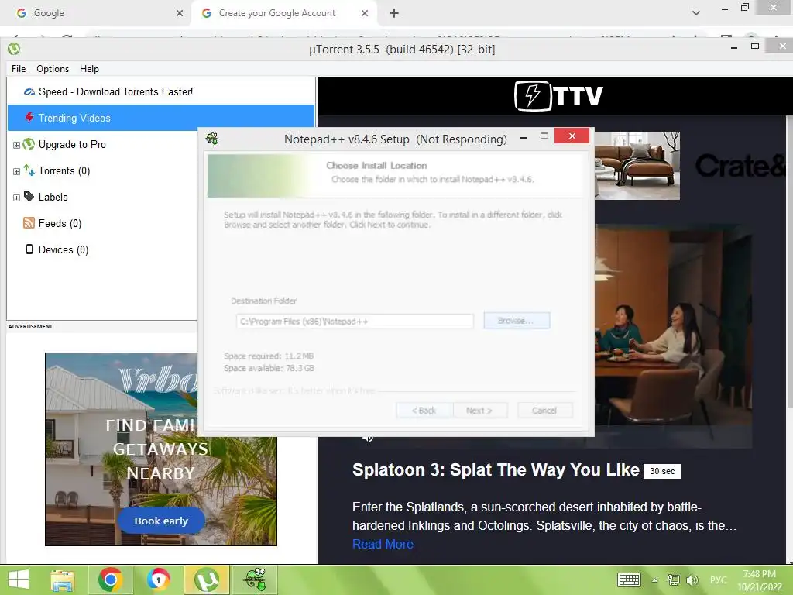Select Labels in uTorrent sidebar

point(53,198)
